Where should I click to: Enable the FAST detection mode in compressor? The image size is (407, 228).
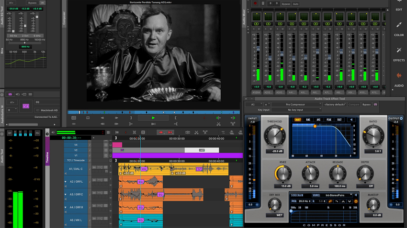coord(339,120)
